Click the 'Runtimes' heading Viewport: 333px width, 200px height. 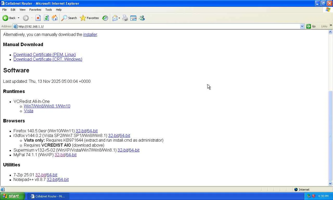coord(14,91)
